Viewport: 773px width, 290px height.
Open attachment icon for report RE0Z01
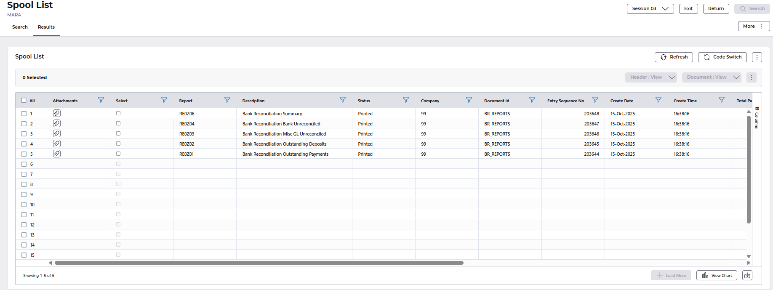(57, 154)
